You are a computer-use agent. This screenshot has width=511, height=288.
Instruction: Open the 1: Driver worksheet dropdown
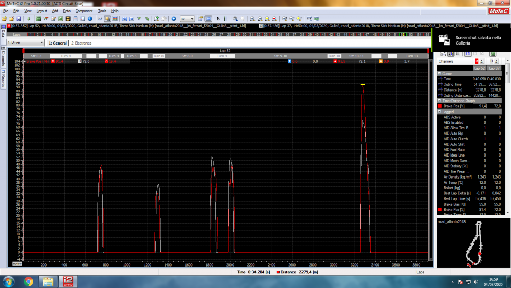coord(26,43)
